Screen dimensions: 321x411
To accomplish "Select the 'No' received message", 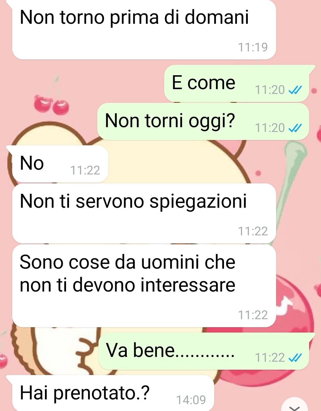I will (60, 164).
